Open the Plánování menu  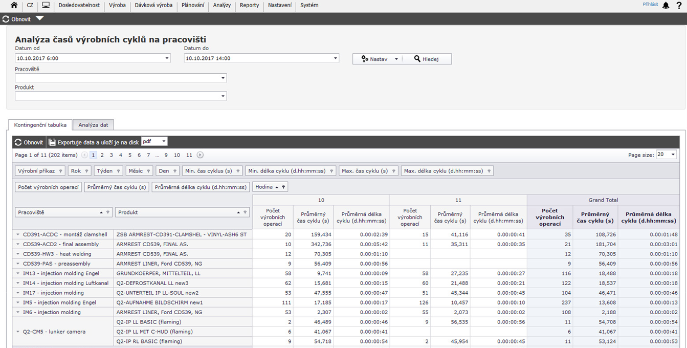[x=193, y=6]
